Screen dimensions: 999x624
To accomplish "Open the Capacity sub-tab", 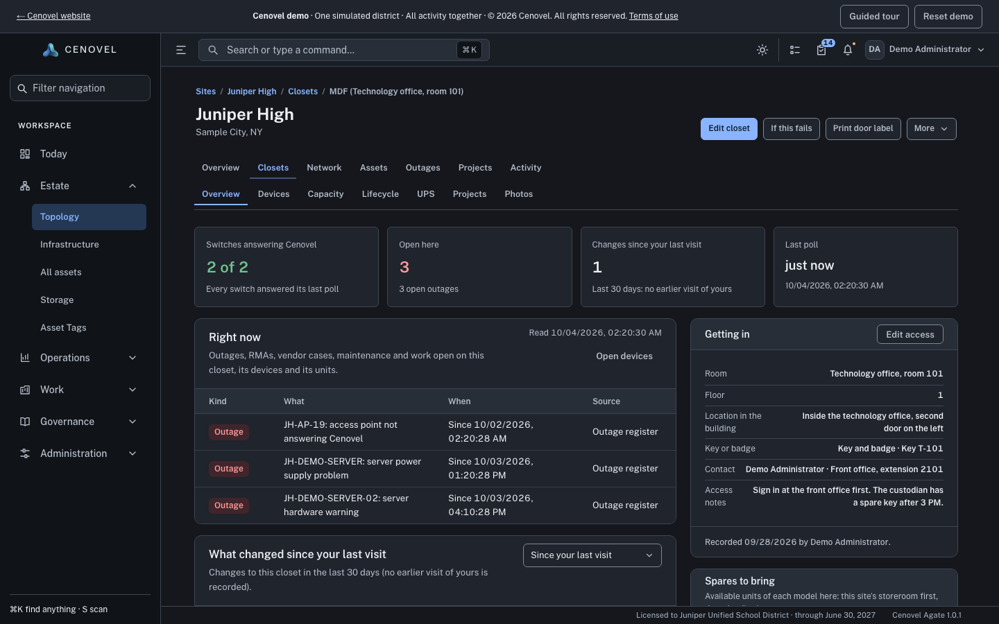I will pos(325,194).
